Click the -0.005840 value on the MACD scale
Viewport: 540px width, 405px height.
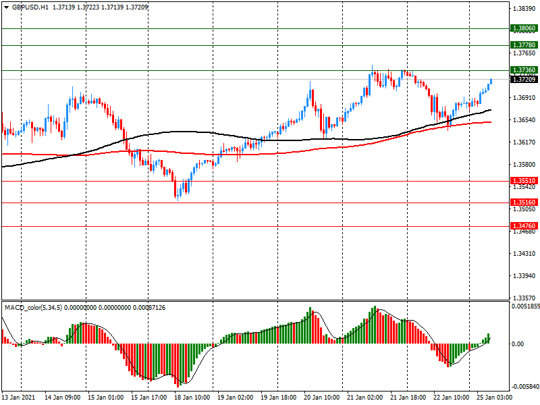tap(524, 387)
